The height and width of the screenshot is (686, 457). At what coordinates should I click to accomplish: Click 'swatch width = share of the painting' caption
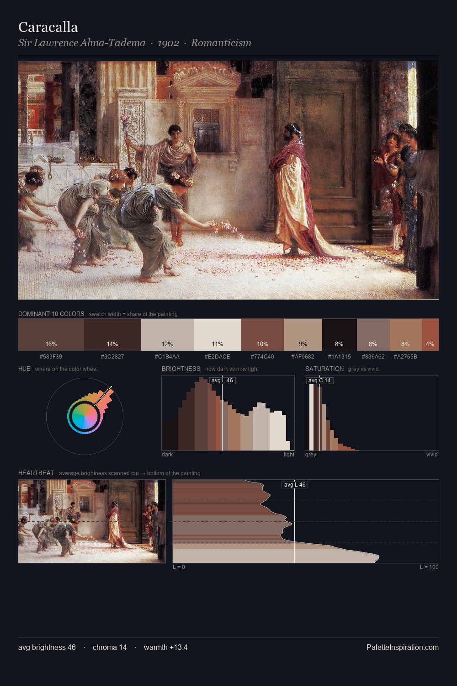133,314
